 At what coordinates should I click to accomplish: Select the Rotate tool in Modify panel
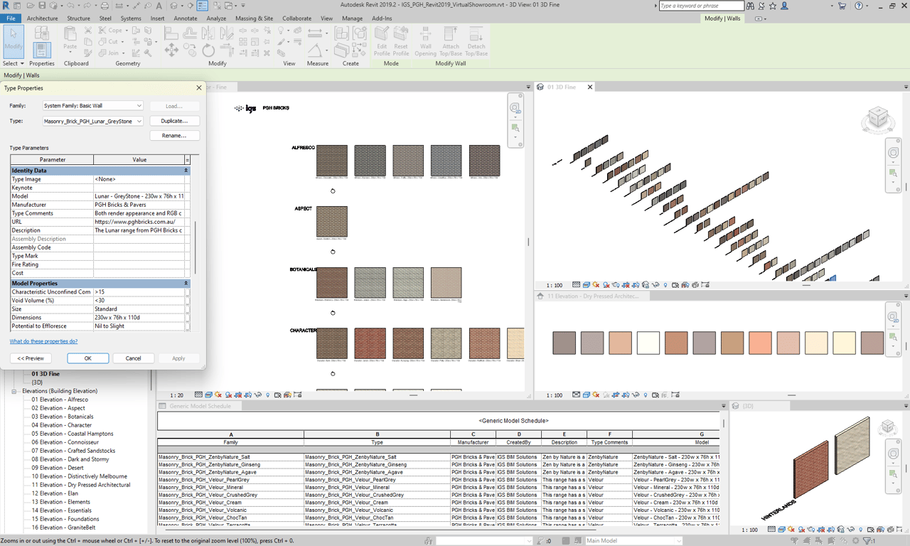coord(208,50)
